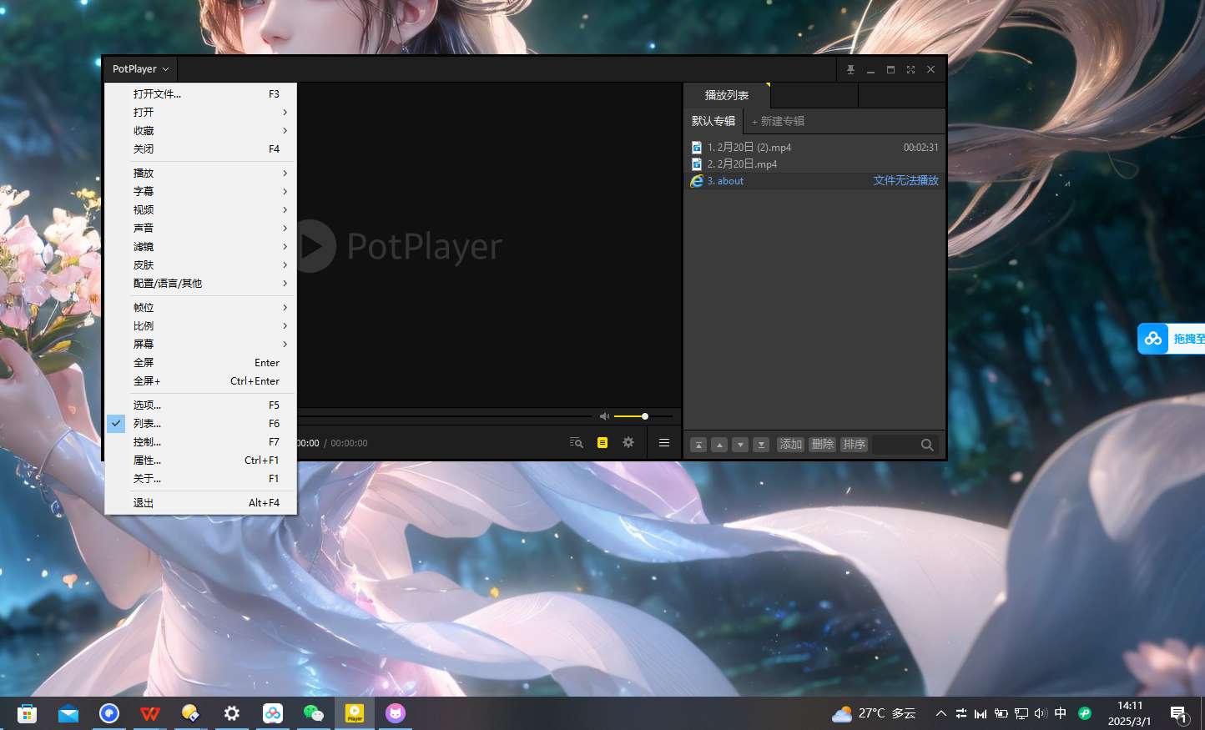Image resolution: width=1205 pixels, height=730 pixels.
Task: Expand the 播放 submenu
Action: point(200,173)
